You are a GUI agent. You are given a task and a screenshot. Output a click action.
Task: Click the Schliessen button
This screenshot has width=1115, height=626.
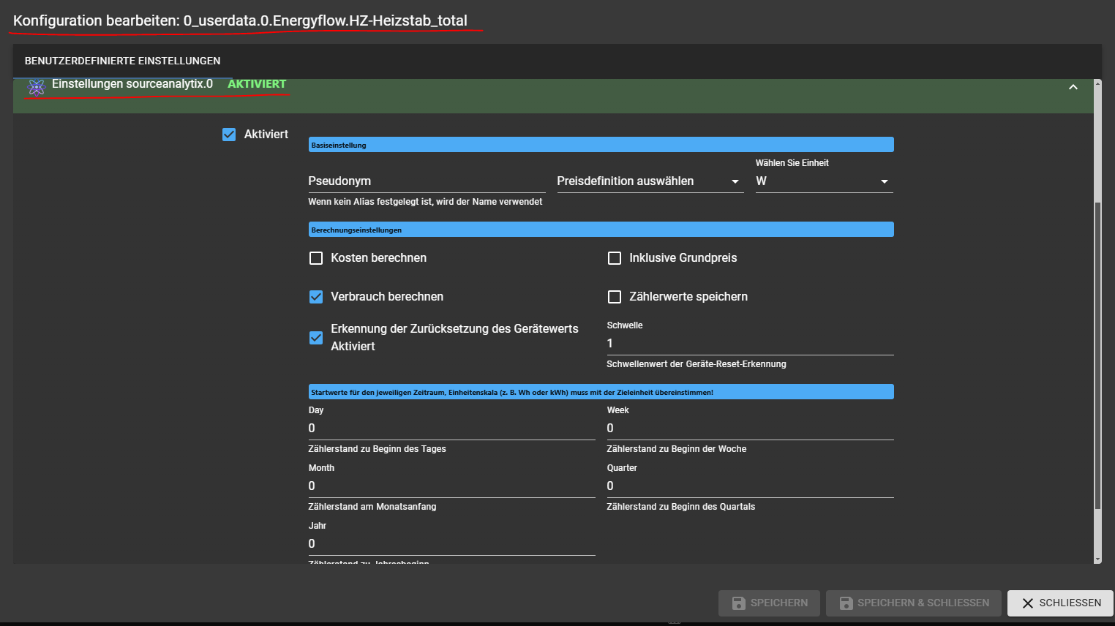(x=1060, y=603)
